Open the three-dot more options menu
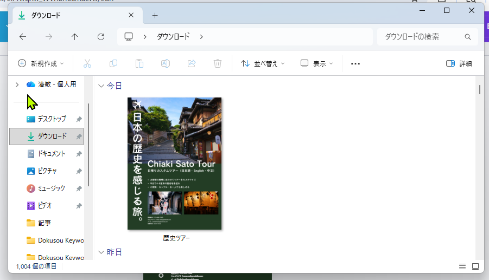The width and height of the screenshot is (489, 280). 355,64
